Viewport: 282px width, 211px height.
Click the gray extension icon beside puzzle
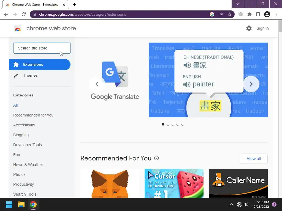coord(241,14)
